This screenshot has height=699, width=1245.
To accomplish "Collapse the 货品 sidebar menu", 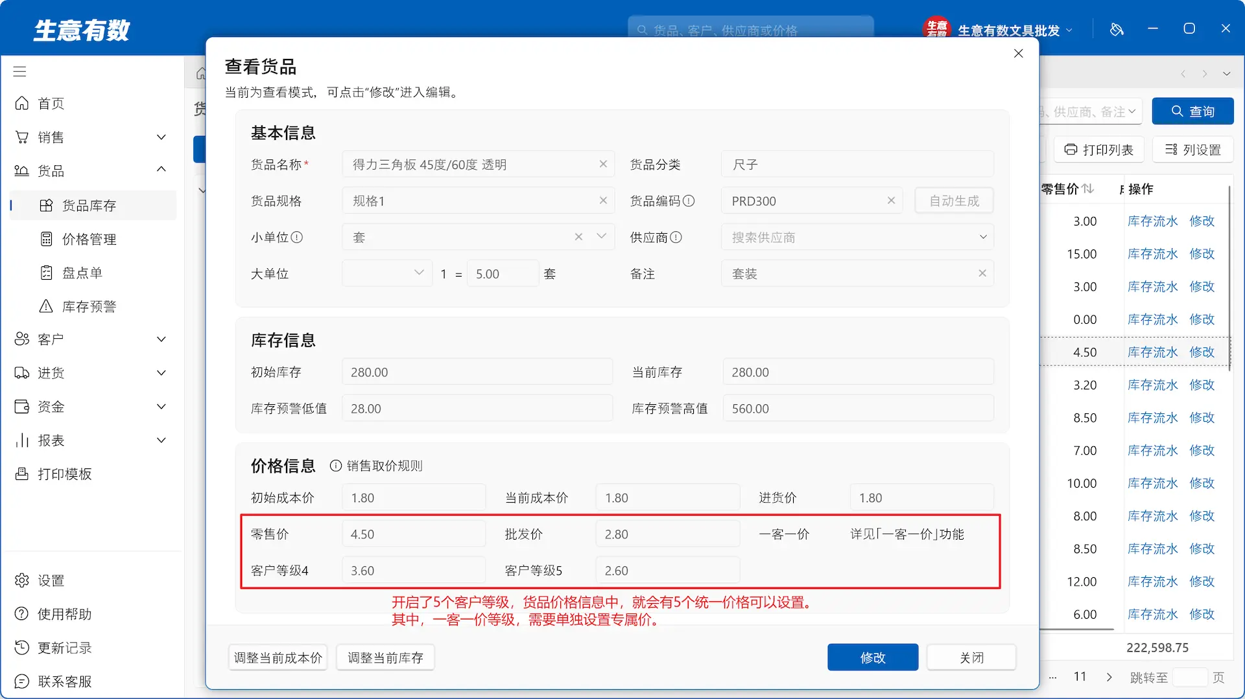I will click(x=161, y=170).
